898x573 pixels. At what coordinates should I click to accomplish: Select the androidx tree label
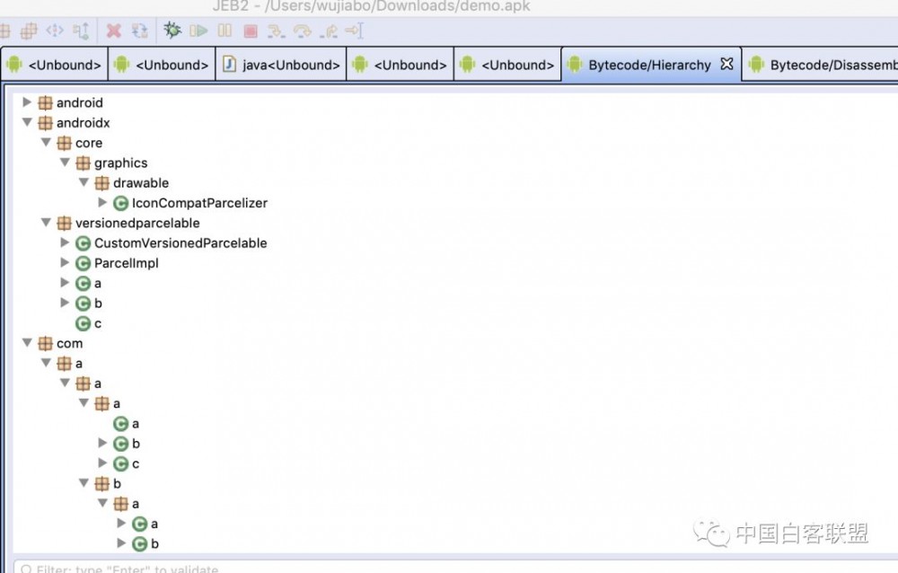click(83, 123)
